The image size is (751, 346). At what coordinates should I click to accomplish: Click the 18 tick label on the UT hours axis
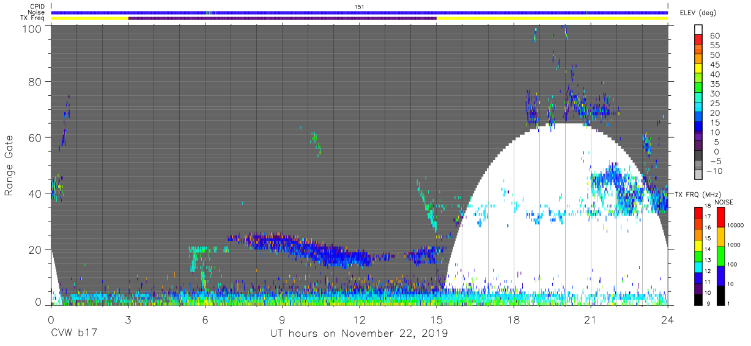(x=514, y=320)
